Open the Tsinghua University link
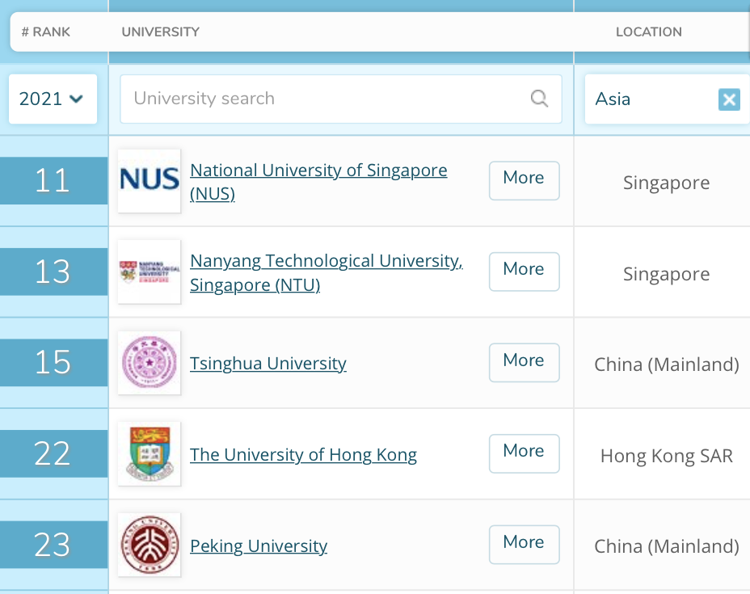750x594 pixels. click(x=268, y=364)
